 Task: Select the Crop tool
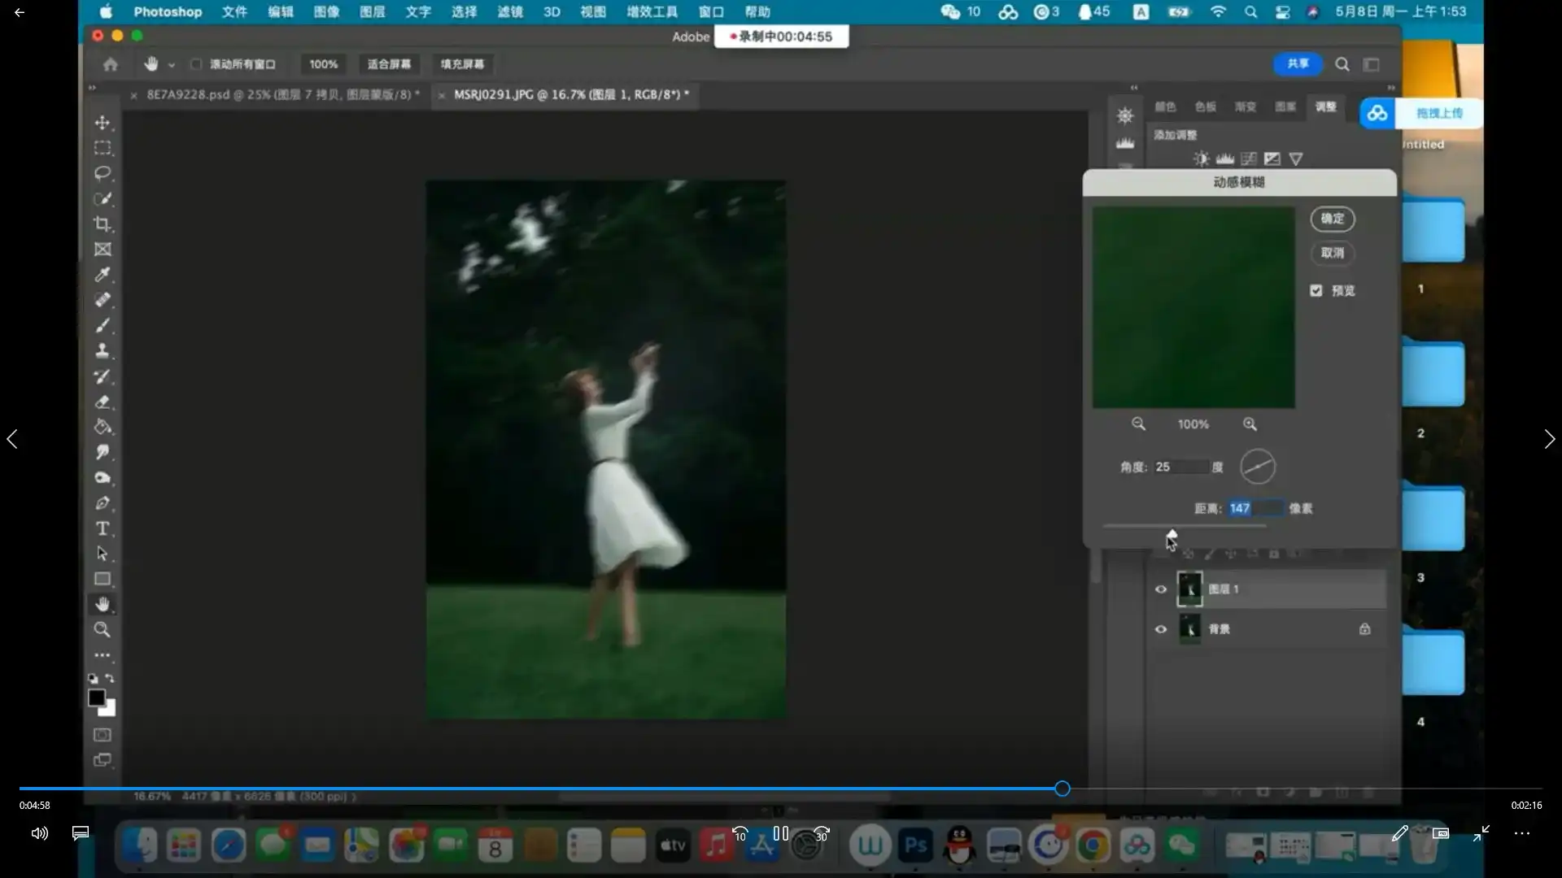[x=103, y=224]
